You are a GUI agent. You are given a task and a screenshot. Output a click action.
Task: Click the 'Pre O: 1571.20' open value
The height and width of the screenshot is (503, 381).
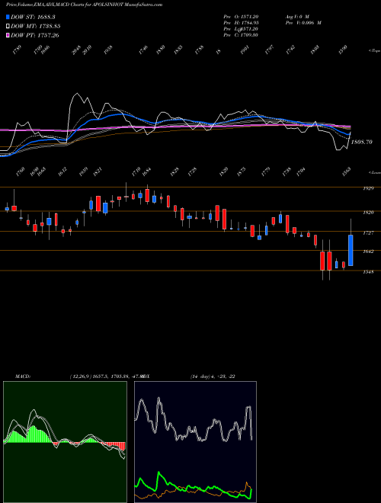[x=241, y=16]
